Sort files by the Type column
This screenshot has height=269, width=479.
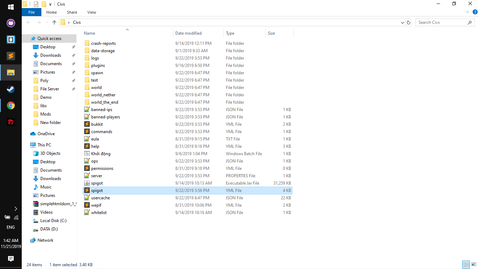coord(244,33)
